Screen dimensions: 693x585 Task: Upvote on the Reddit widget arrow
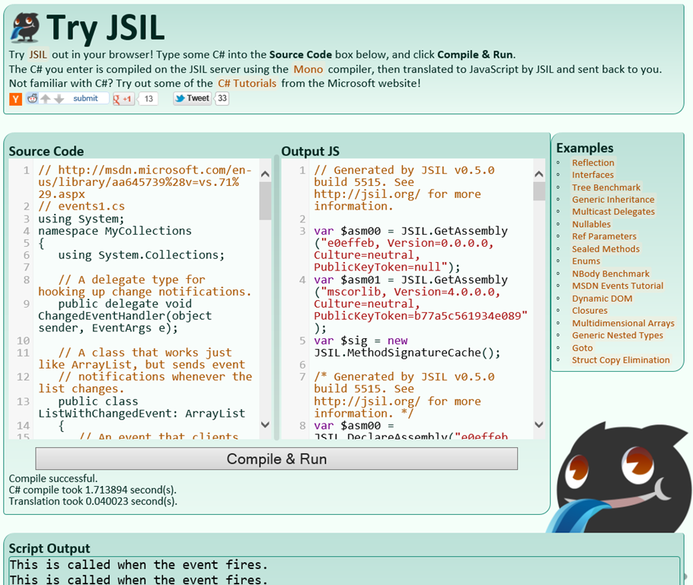[45, 98]
